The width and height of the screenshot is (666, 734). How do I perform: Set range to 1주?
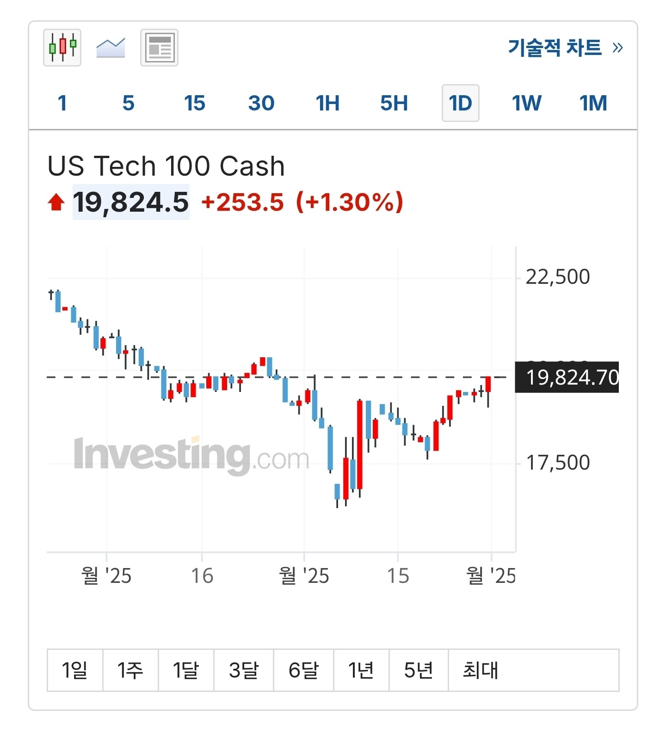pyautogui.click(x=130, y=670)
